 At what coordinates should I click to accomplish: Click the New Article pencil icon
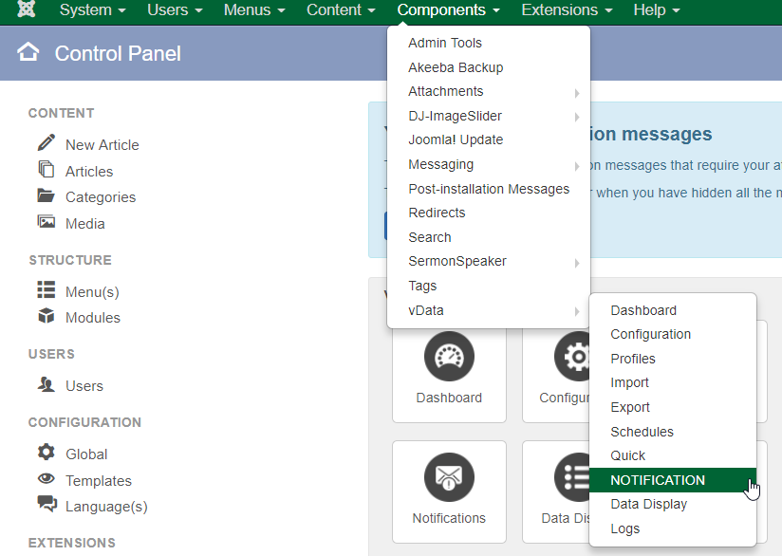(46, 143)
